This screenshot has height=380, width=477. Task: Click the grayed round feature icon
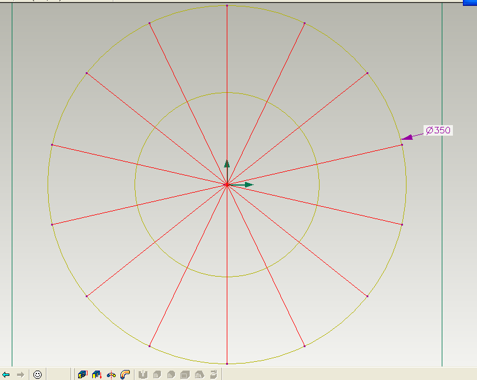click(x=157, y=373)
